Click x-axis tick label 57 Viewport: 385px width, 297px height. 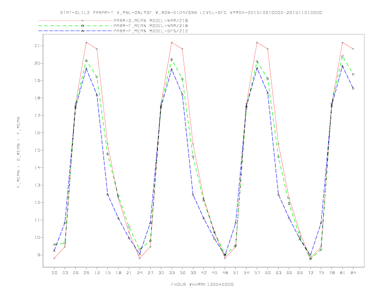pyautogui.click(x=257, y=273)
